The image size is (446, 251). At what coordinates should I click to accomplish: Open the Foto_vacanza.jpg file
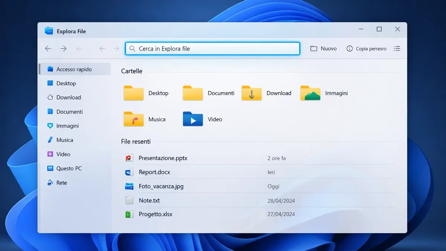[x=161, y=186]
